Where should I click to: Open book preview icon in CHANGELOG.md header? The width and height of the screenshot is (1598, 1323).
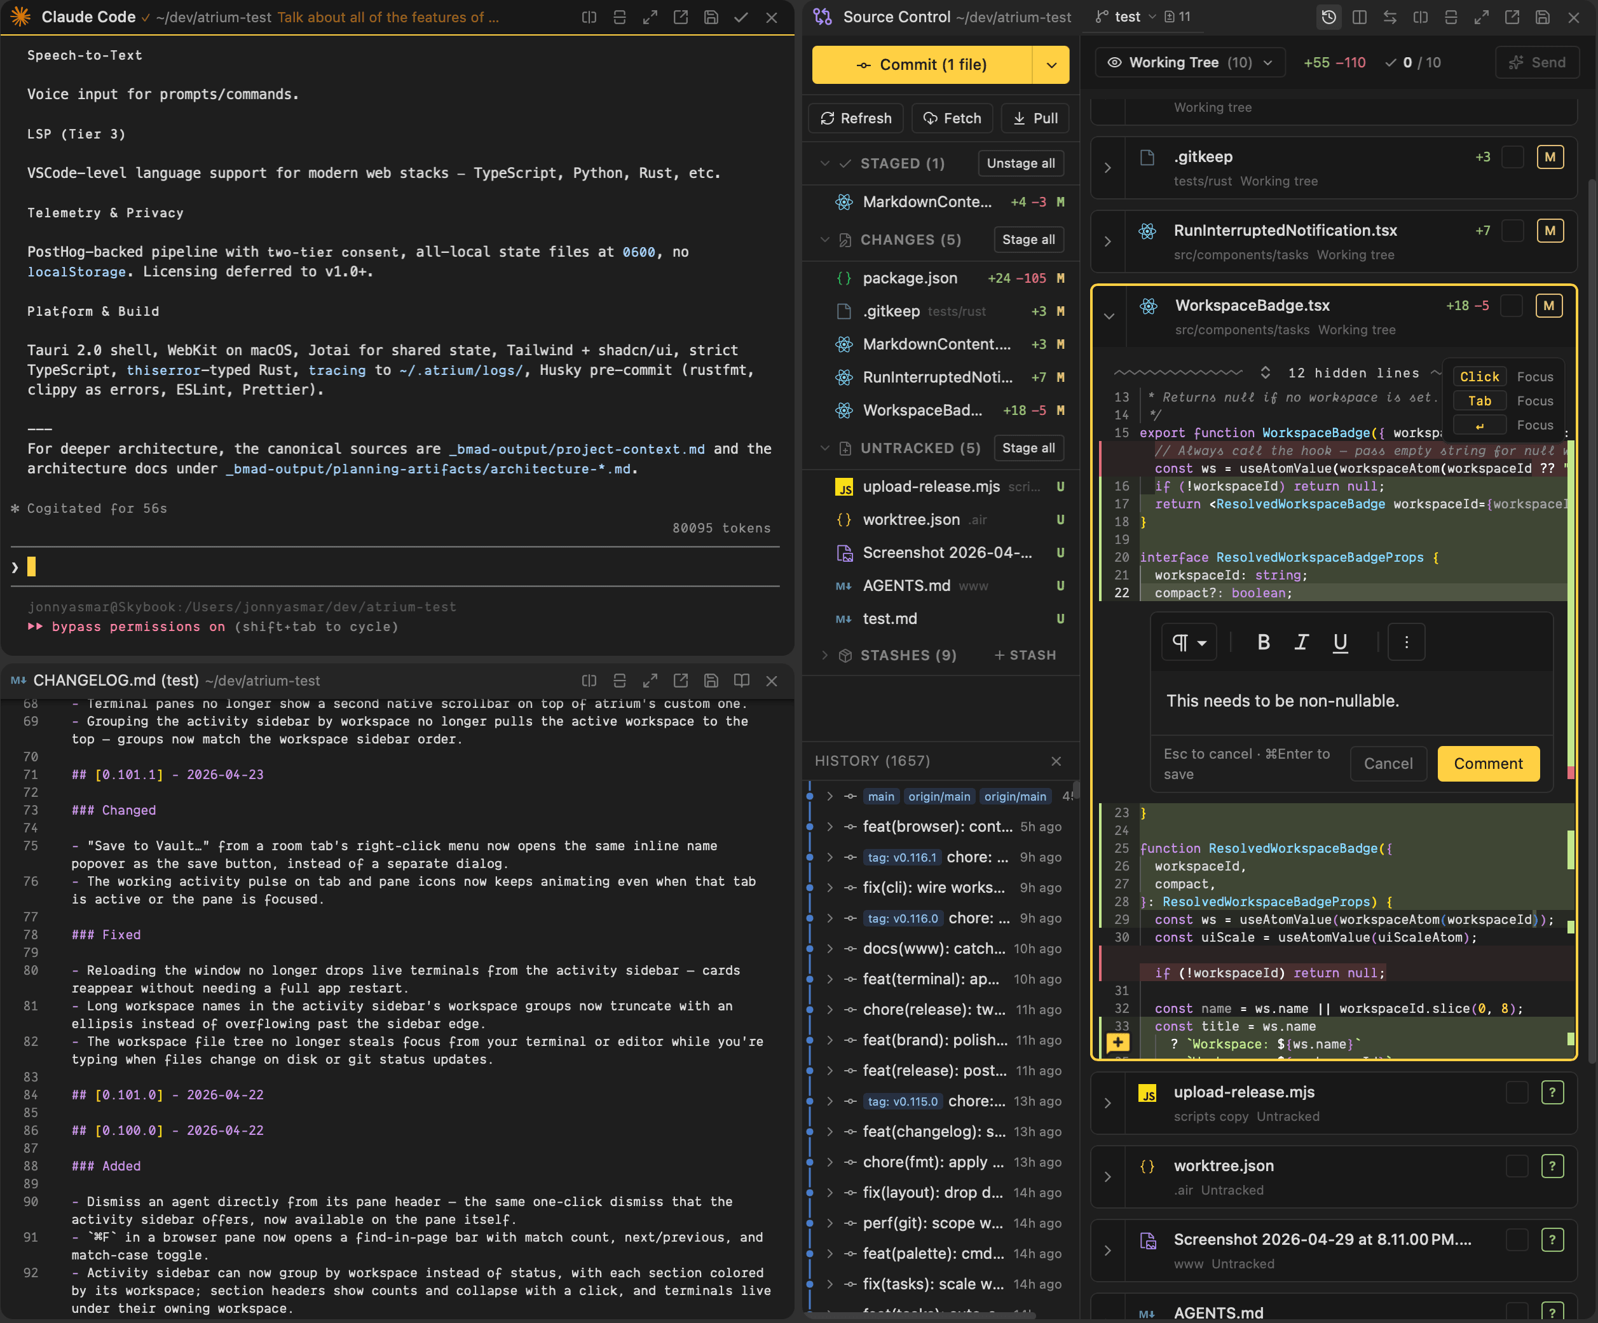(x=741, y=680)
